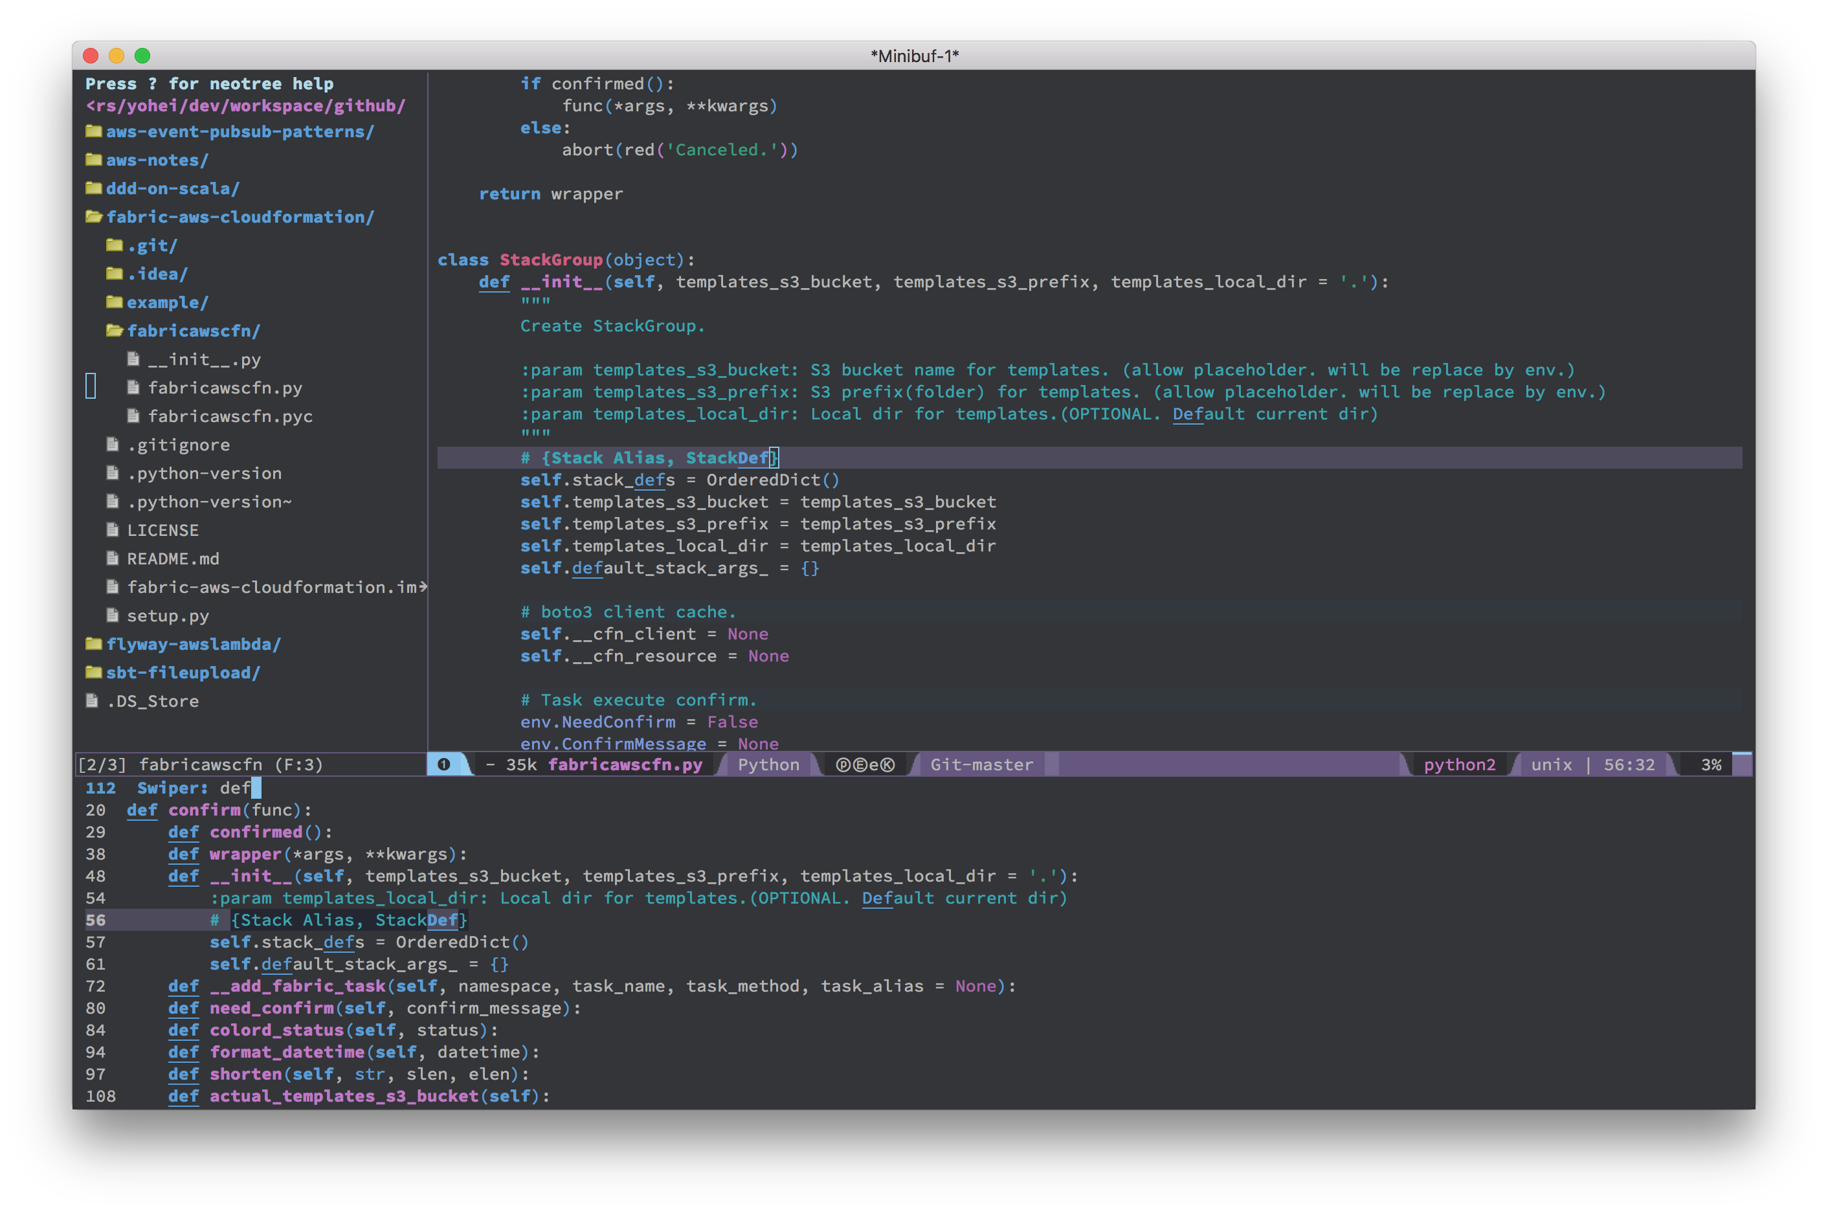Screen dimensions: 1828x1213
Task: Click the 3% buffer position indicator
Action: [x=1711, y=765]
